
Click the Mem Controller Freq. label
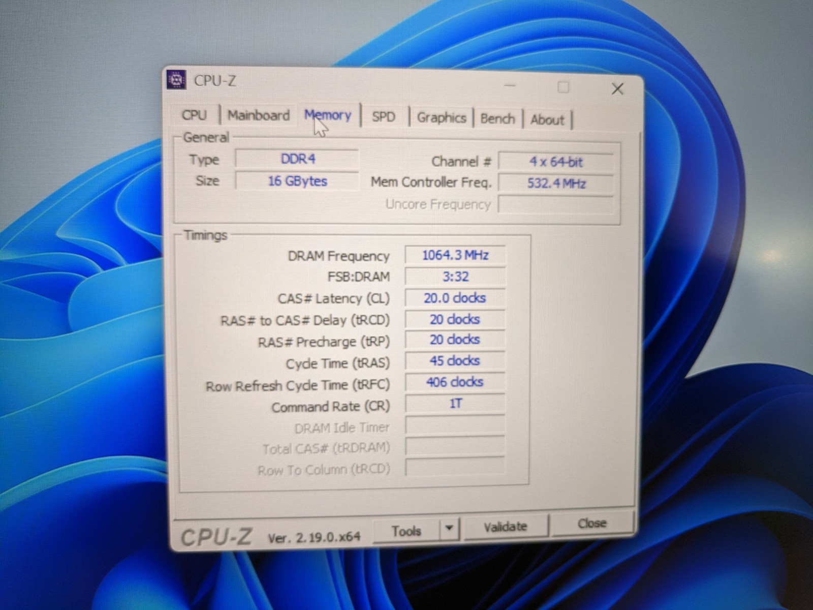[431, 182]
